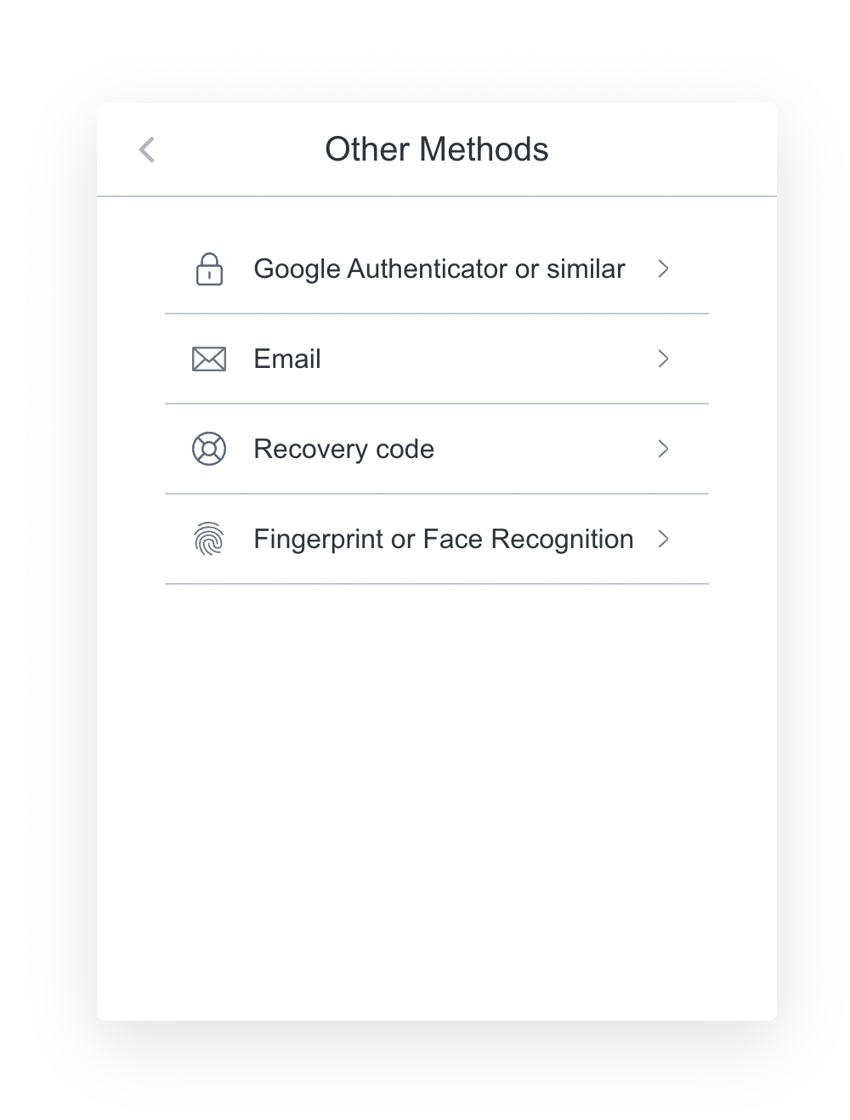Click the padlock icon for Google Authenticator
Screen dimensions: 850x1120
(x=209, y=269)
